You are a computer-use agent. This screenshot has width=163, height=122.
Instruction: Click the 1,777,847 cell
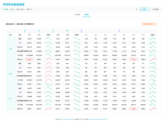click(x=67, y=105)
